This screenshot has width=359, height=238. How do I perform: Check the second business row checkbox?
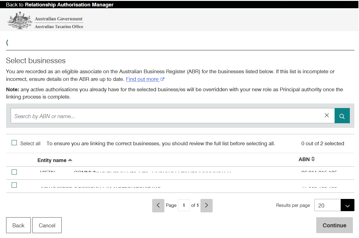coord(14,185)
